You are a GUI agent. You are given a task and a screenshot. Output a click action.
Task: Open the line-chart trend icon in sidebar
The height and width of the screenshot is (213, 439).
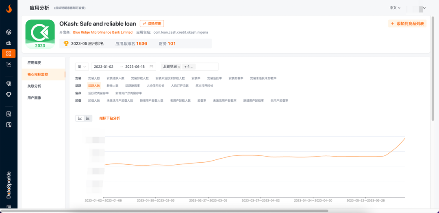pyautogui.click(x=9, y=64)
